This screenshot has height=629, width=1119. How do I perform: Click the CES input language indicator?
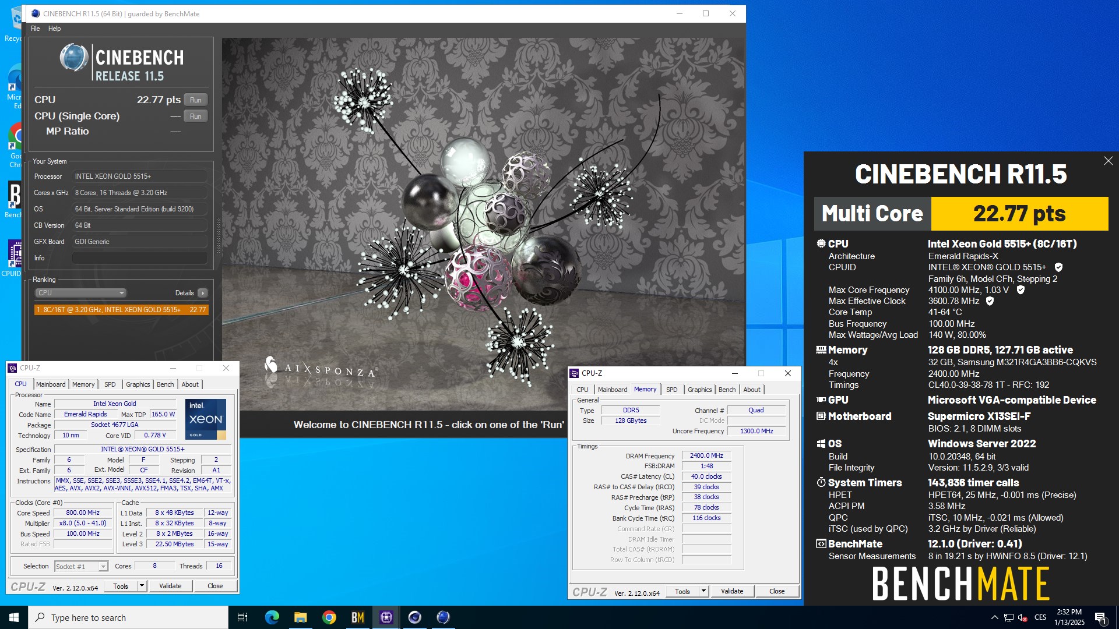1040,617
